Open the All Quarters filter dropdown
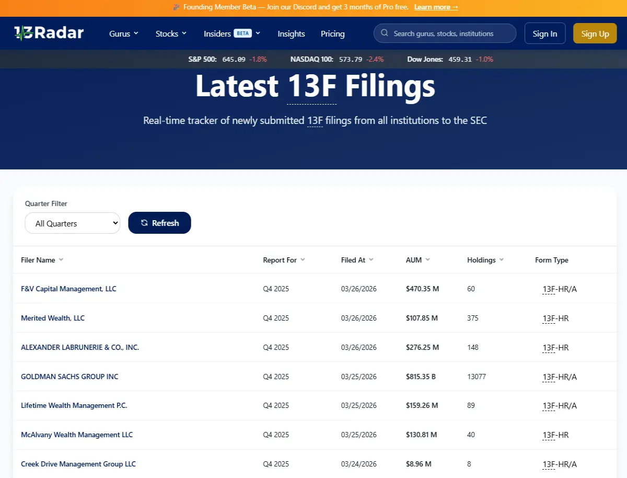Screen dimensions: 627x478 [73, 223]
